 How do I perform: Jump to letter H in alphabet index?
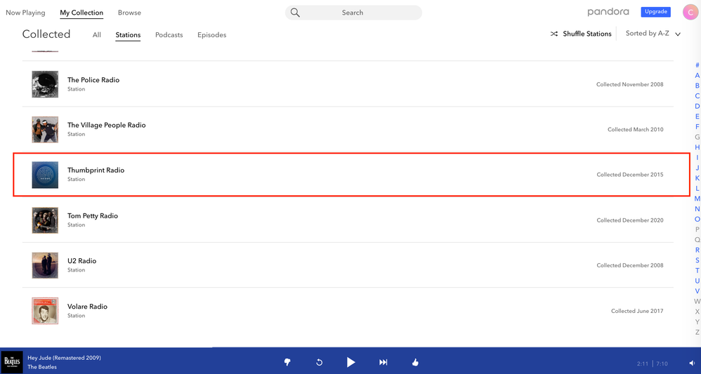tap(697, 147)
